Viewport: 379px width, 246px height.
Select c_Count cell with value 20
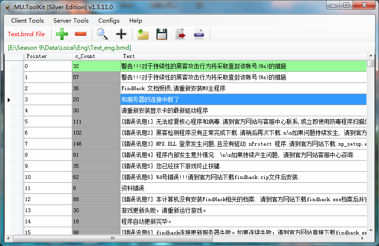click(96, 100)
